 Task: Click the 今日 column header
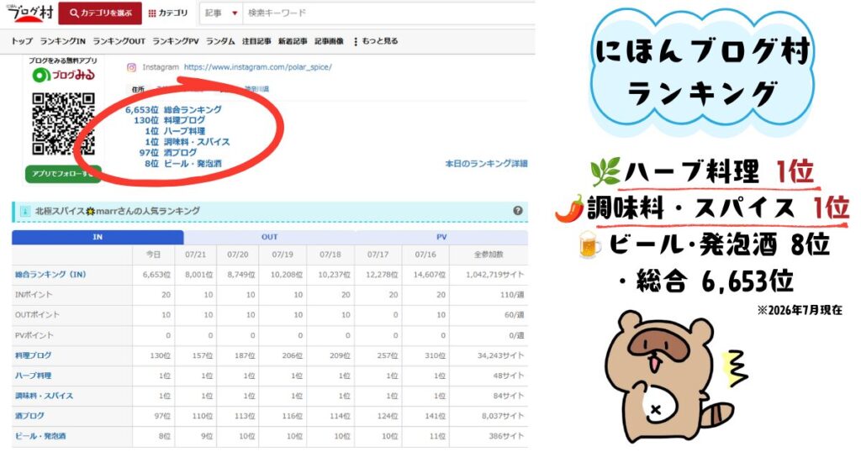pyautogui.click(x=154, y=255)
